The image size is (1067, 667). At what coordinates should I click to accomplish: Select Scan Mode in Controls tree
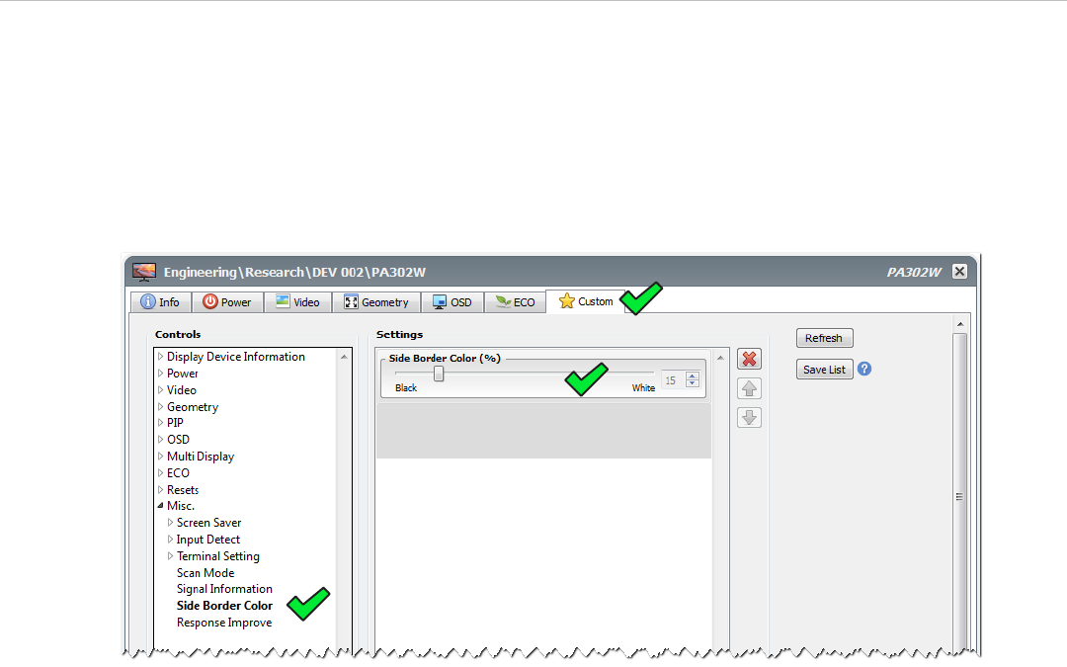(205, 573)
